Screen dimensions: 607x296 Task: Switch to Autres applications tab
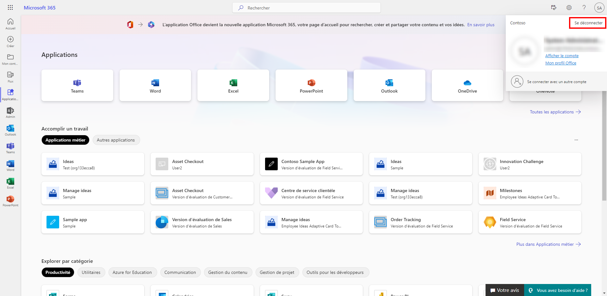pos(116,140)
